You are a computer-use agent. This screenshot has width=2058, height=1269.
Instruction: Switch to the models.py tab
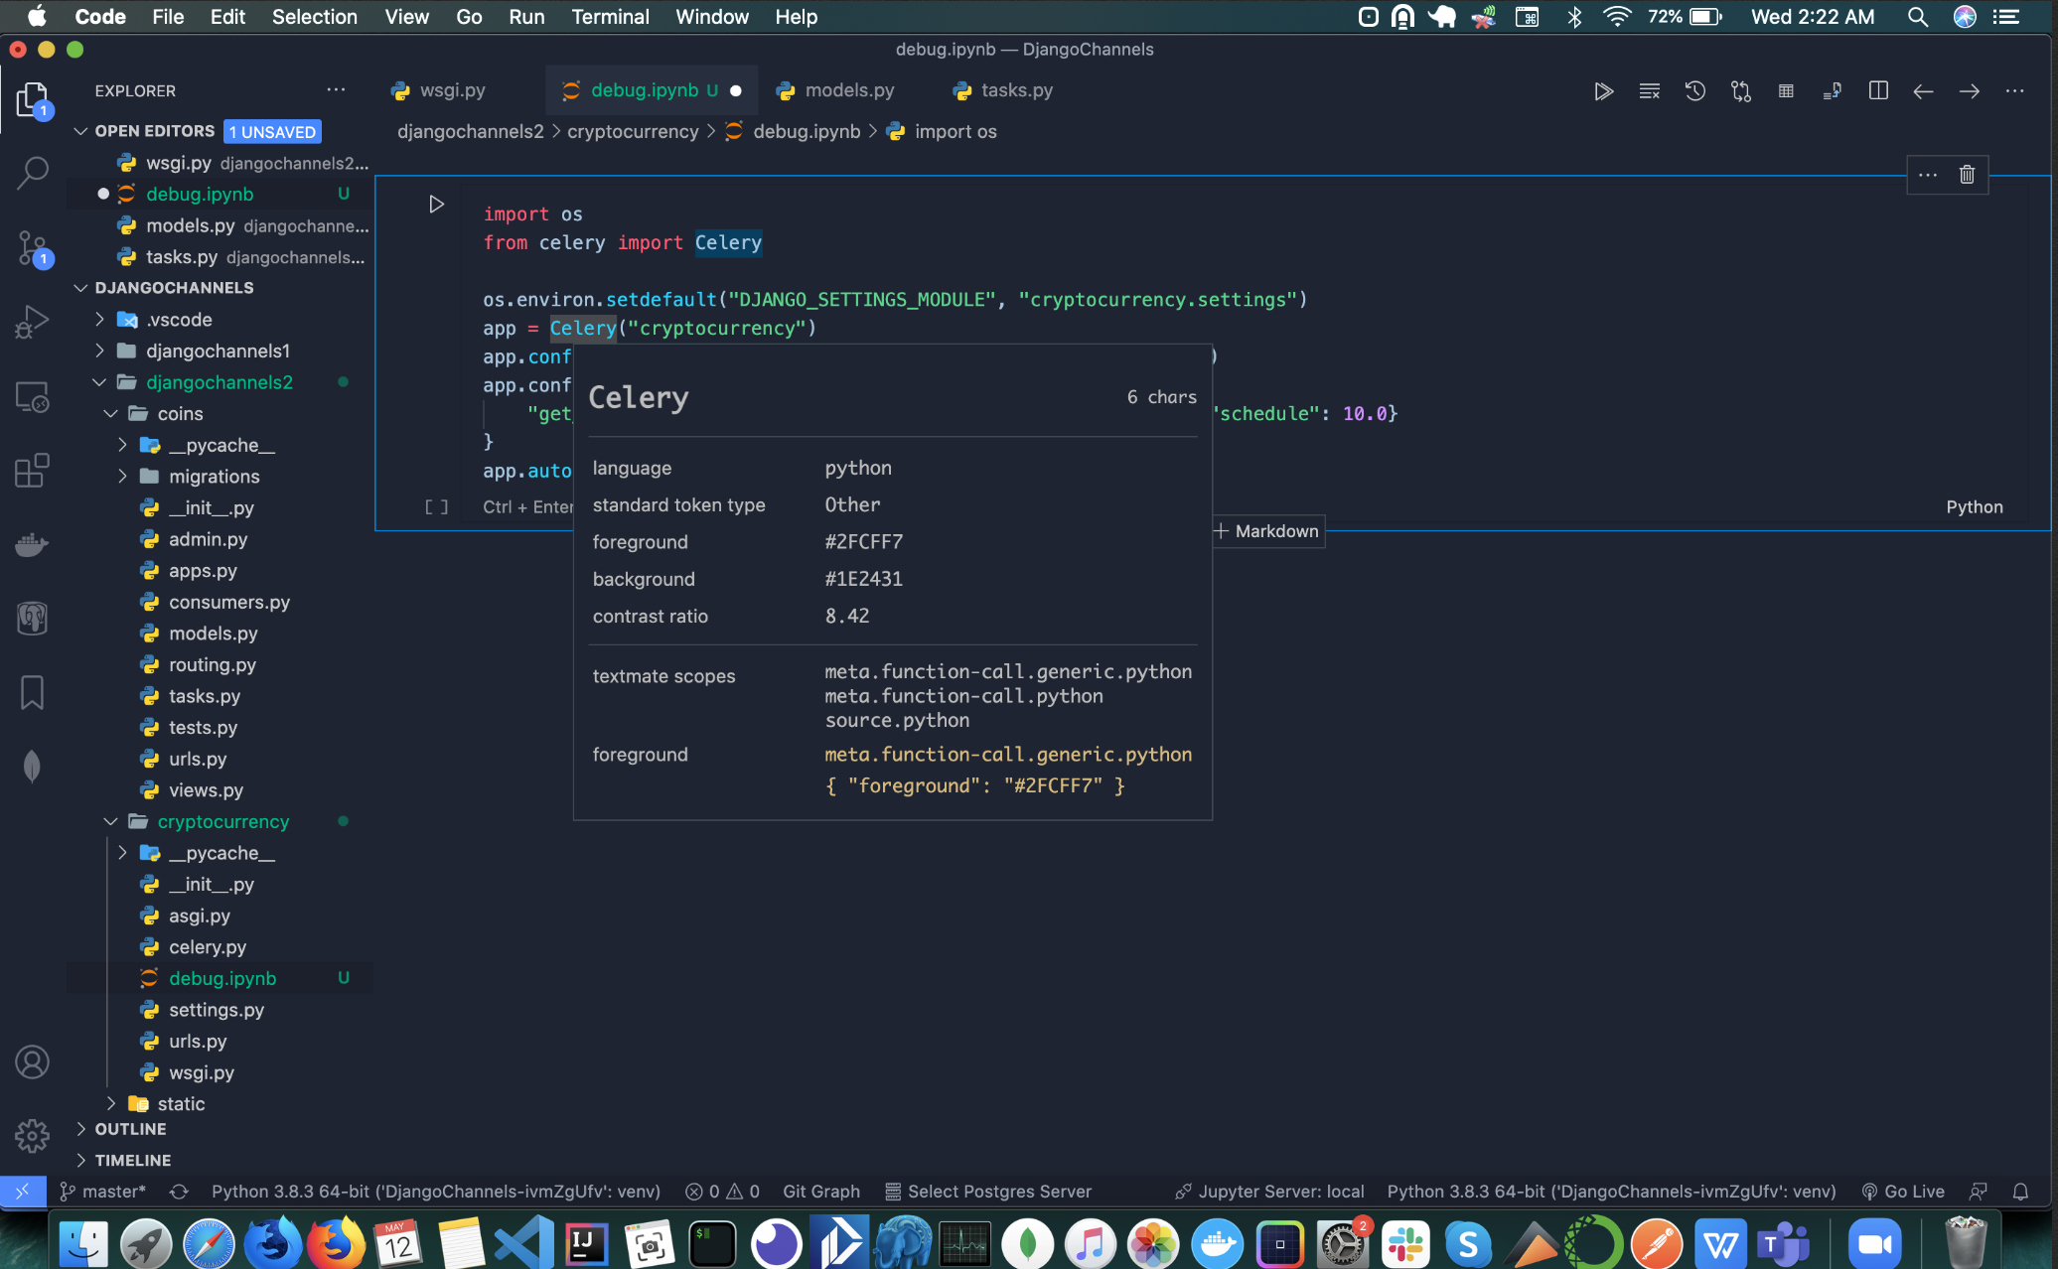tap(849, 90)
